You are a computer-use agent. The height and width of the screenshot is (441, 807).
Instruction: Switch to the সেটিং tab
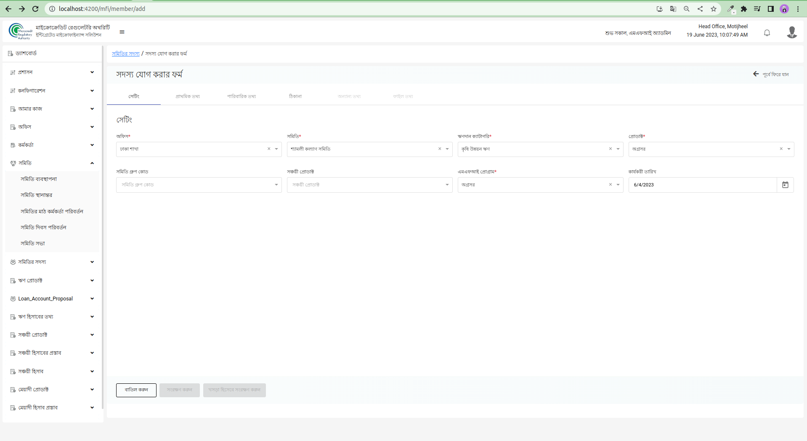(x=134, y=96)
